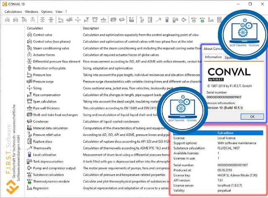Click the Pipe wall thickness toolbar icon
The image size is (268, 198).
(103, 20)
